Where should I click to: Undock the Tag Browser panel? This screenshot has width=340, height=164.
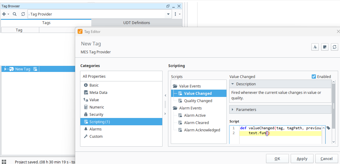[x=168, y=6]
